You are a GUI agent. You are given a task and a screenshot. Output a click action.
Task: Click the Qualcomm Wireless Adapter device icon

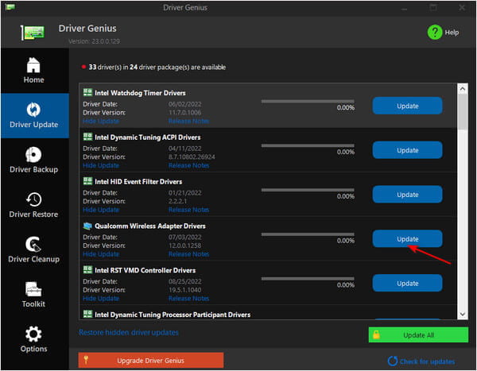tap(87, 226)
